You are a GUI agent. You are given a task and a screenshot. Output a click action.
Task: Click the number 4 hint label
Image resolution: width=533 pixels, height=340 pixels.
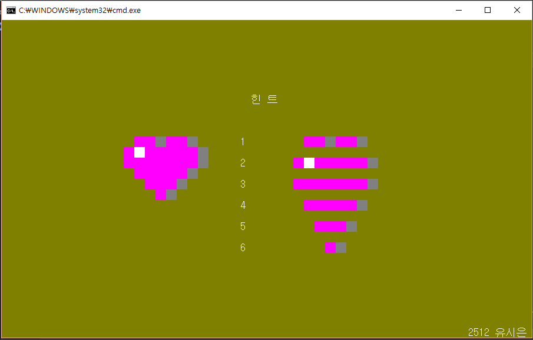(x=243, y=205)
